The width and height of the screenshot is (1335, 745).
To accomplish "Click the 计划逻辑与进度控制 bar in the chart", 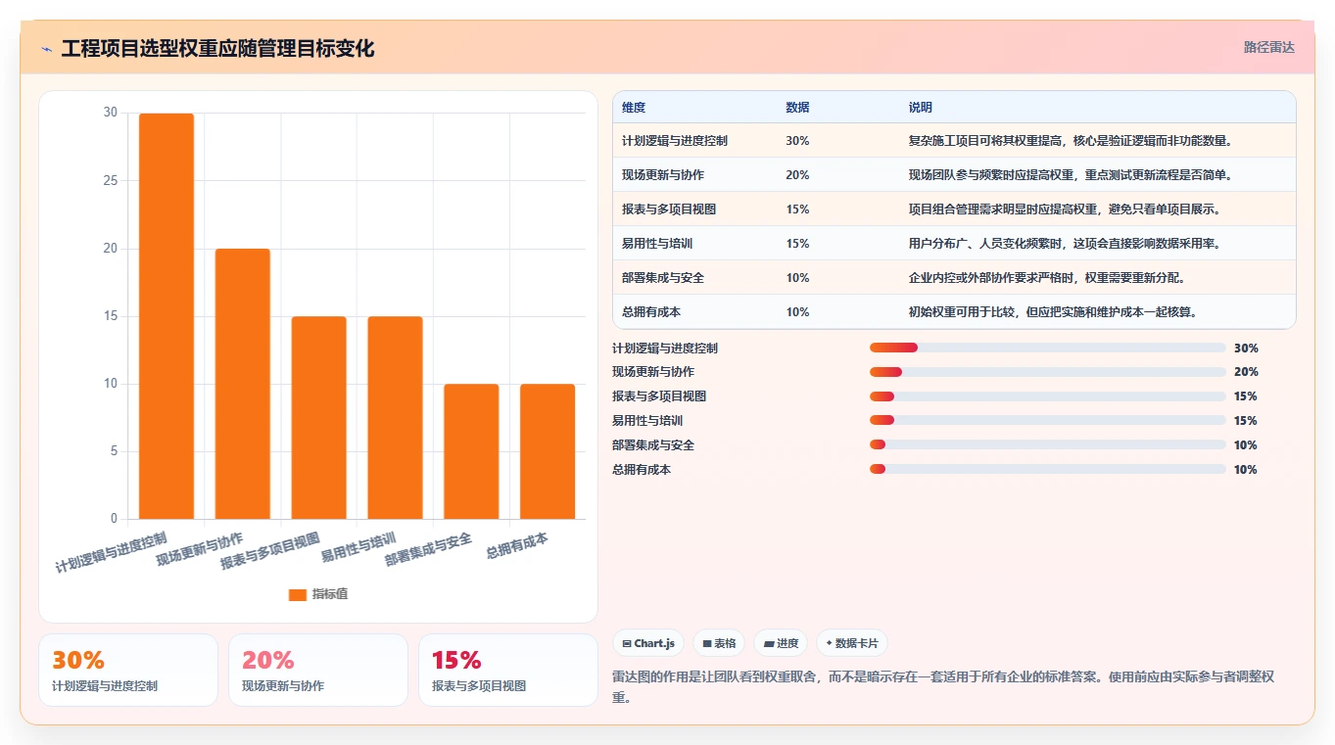I will click(167, 316).
